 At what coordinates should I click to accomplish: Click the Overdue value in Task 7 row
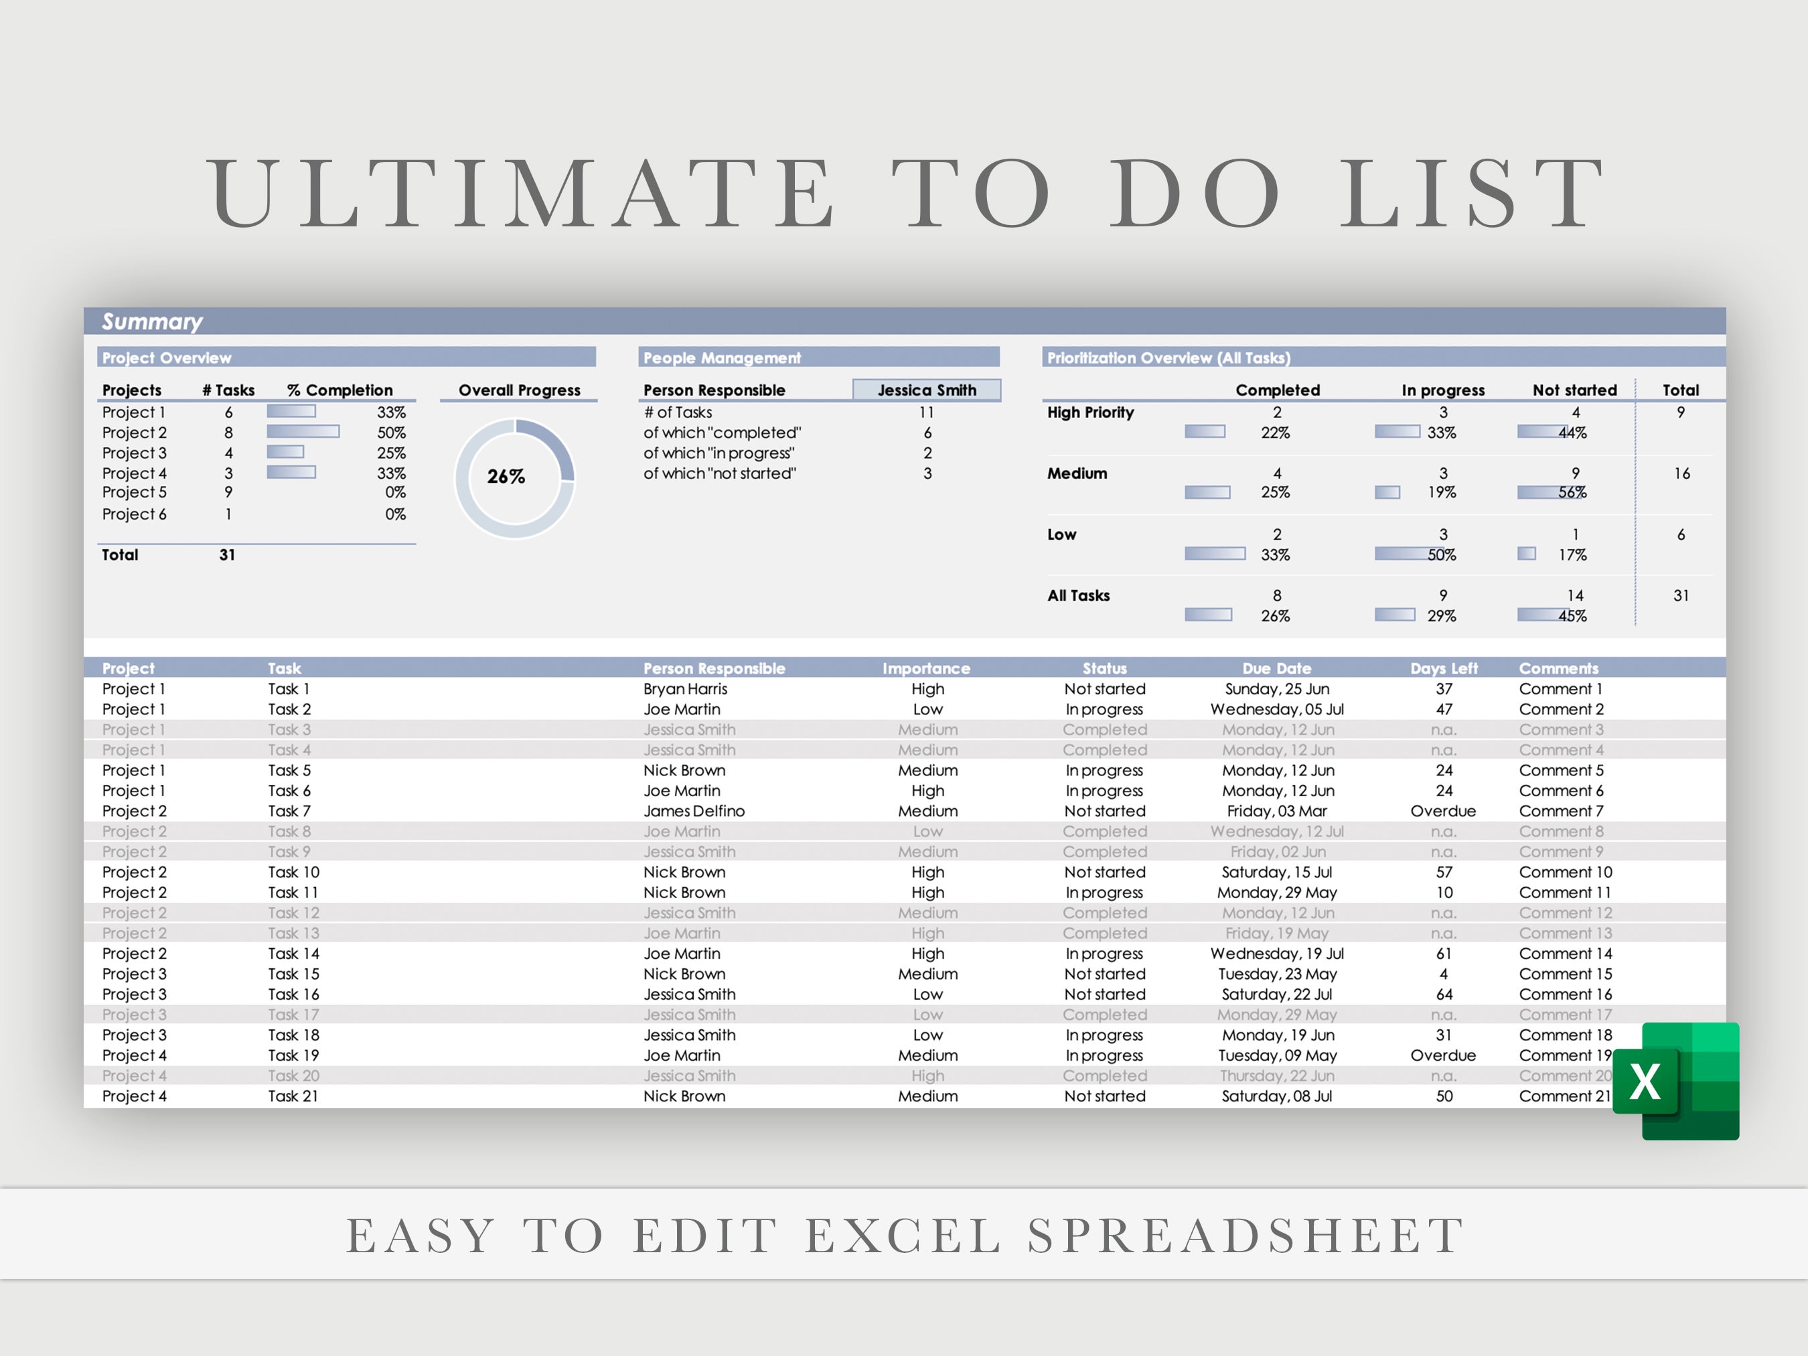(1444, 811)
